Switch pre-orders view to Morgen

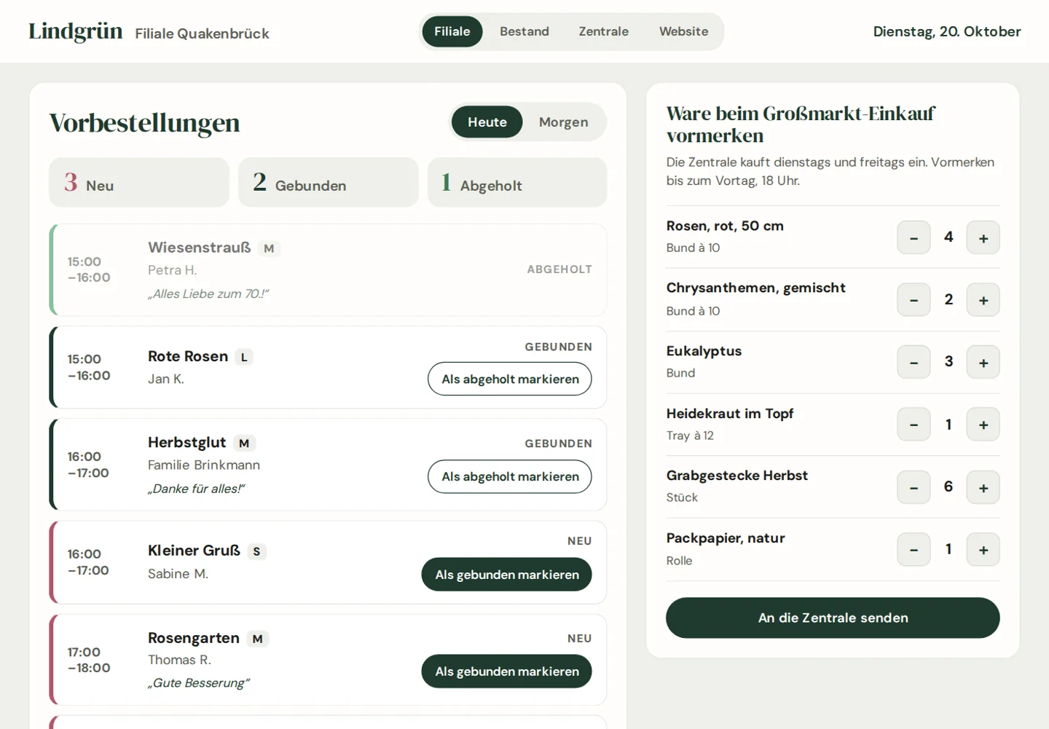(x=564, y=122)
